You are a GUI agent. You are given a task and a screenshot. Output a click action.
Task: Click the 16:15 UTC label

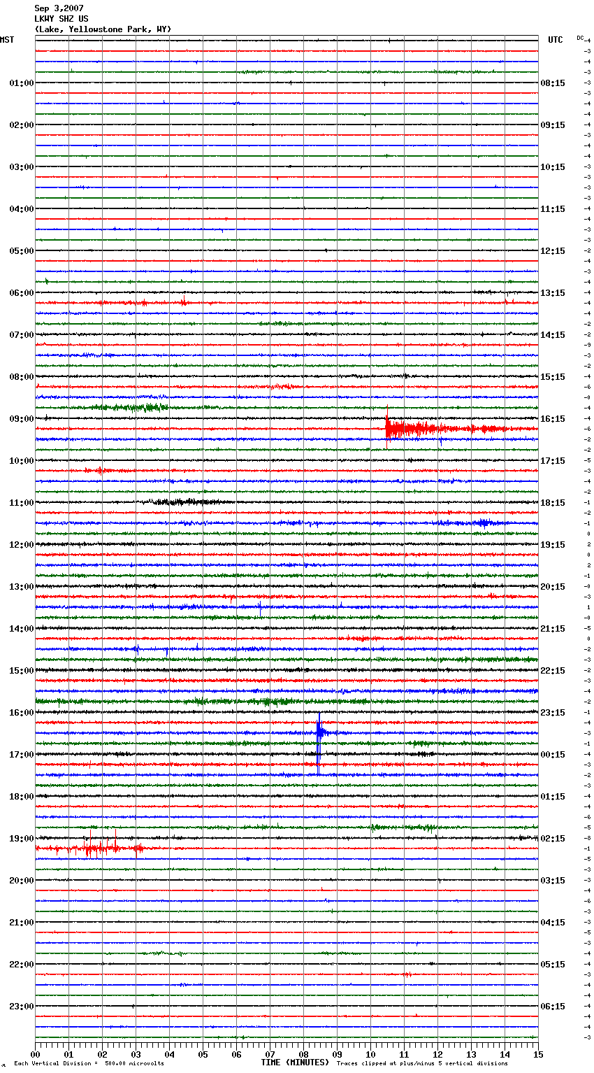[x=553, y=419]
